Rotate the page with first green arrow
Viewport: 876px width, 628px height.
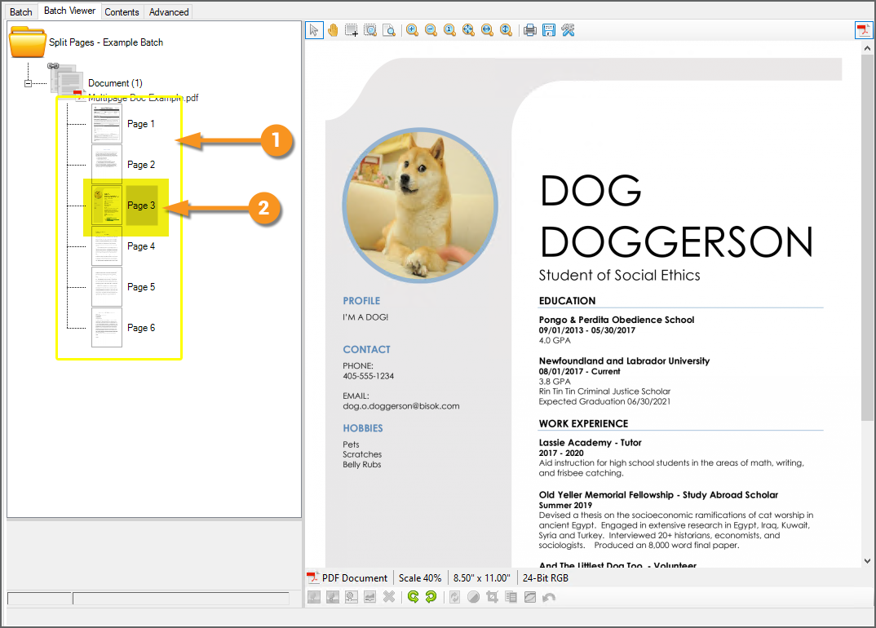coord(413,597)
